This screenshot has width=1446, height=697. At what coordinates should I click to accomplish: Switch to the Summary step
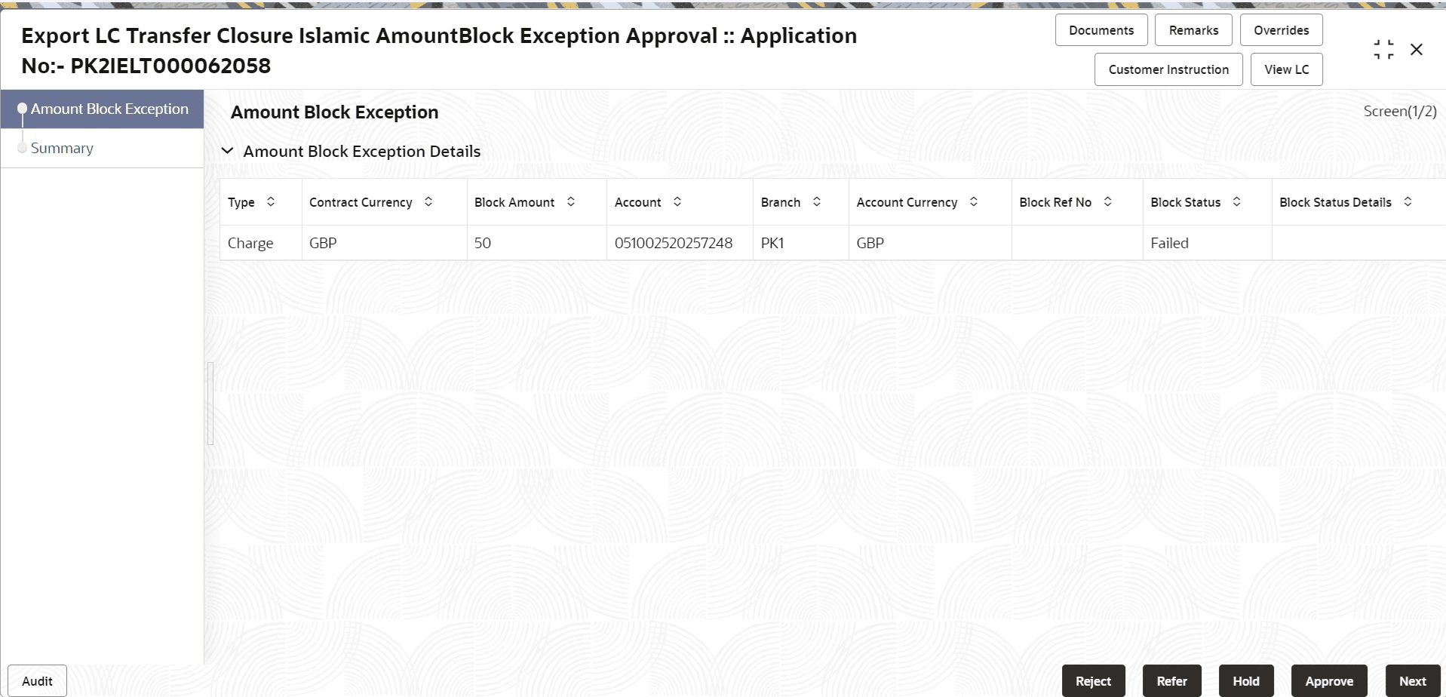62,148
